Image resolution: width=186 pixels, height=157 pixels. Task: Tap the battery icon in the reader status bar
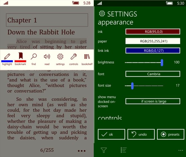(76, 3)
